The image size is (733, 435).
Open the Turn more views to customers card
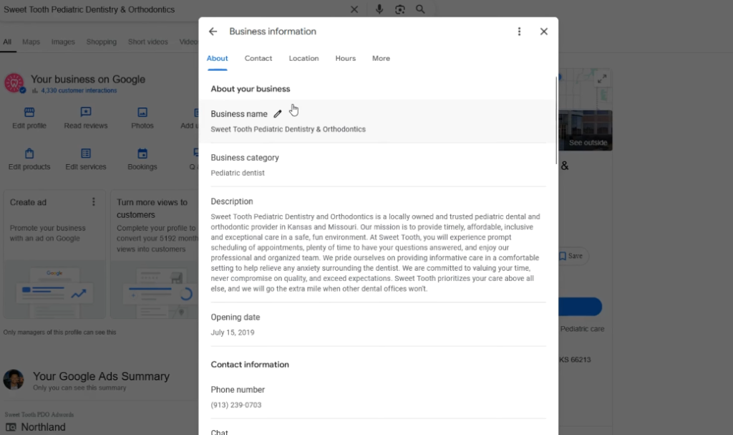(x=155, y=254)
